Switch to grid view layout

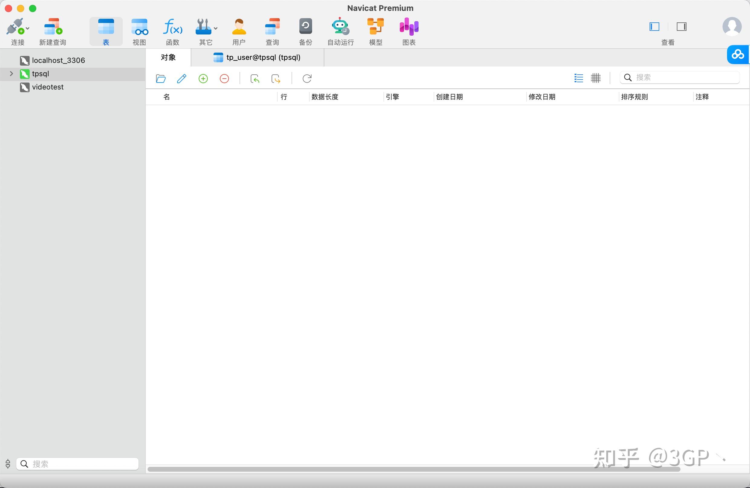[595, 78]
